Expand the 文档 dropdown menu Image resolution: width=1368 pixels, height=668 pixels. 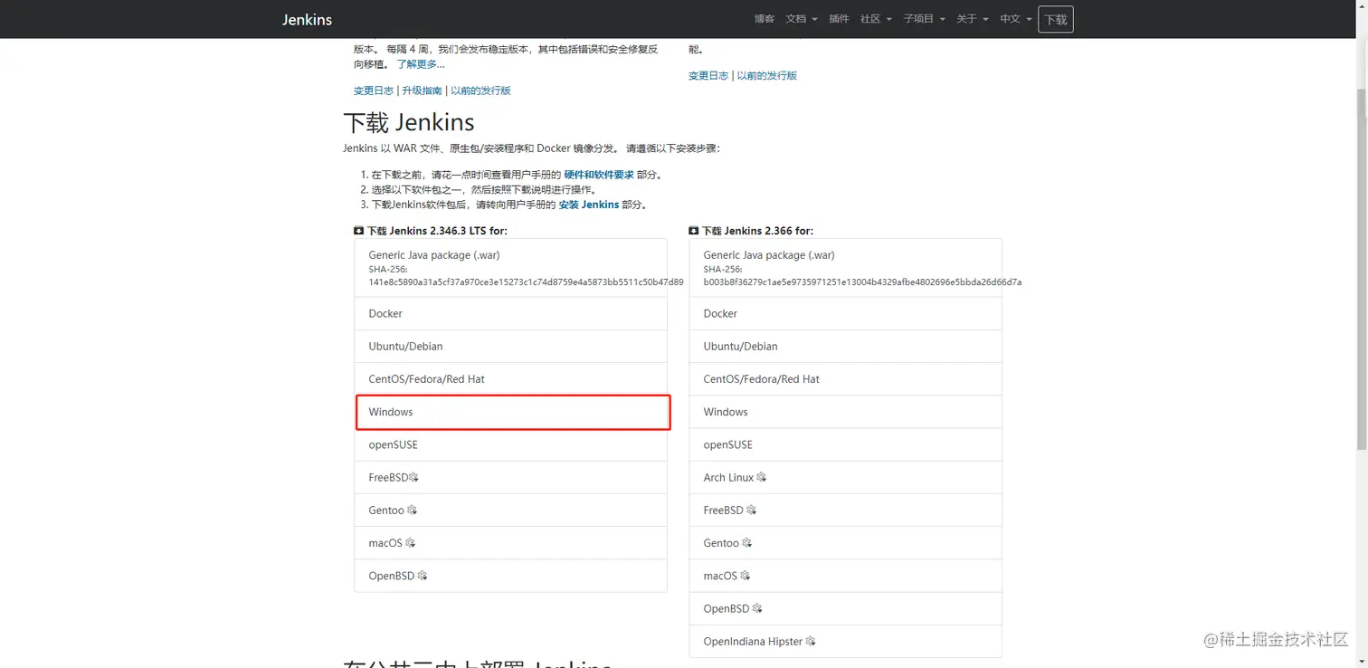[x=802, y=19]
